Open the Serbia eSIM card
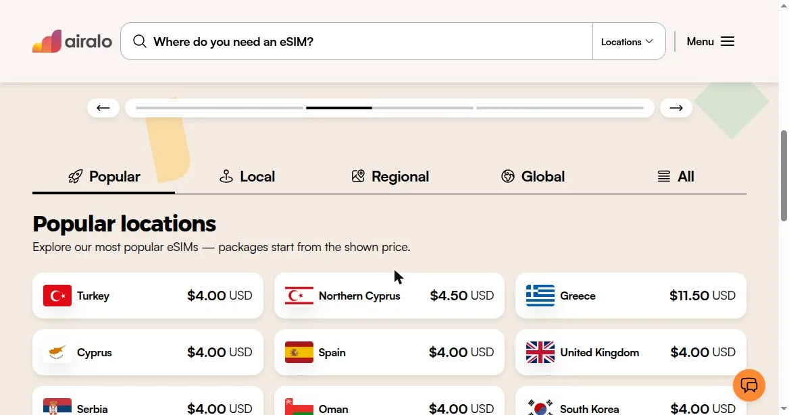Viewport: 789px width, 415px height. tap(148, 401)
